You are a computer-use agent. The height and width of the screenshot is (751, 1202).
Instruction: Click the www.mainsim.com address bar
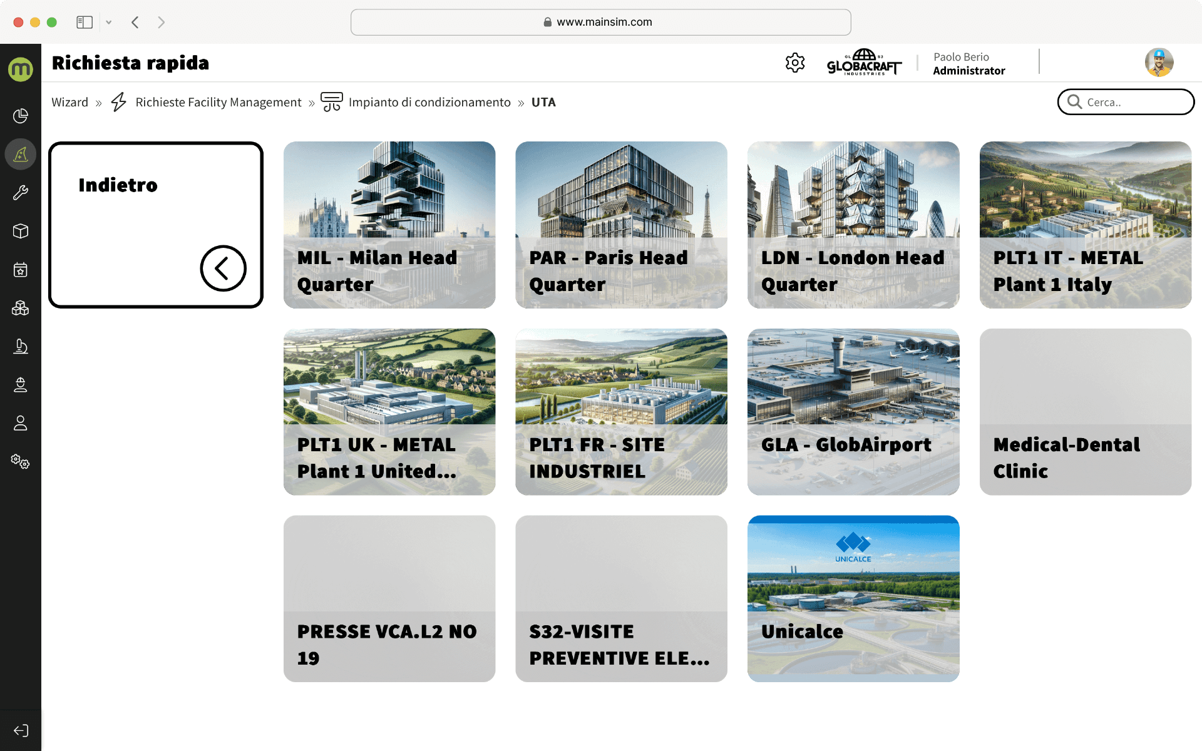(x=600, y=23)
